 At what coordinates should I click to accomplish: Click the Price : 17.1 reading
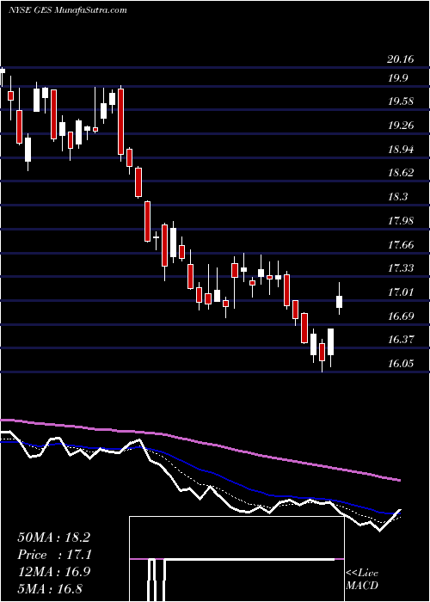point(53,555)
